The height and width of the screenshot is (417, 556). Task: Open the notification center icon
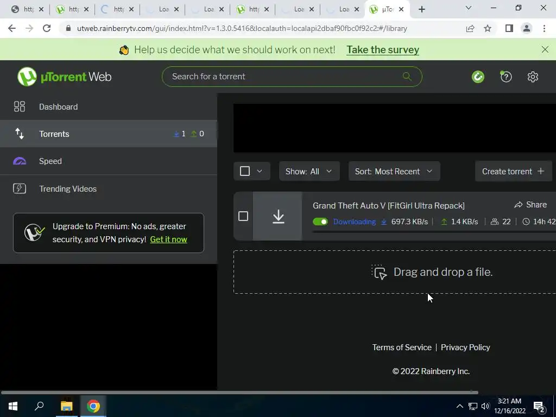(x=539, y=406)
